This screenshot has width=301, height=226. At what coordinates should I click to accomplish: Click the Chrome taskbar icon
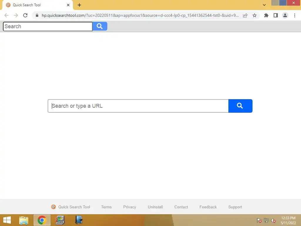pos(42,220)
